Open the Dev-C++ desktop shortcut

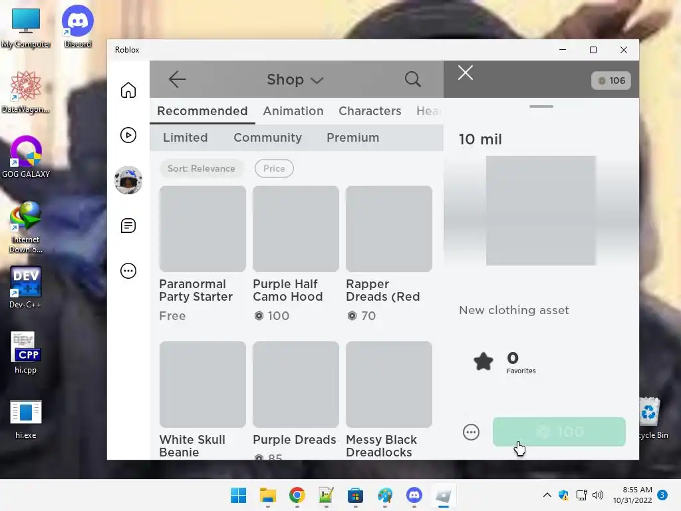point(26,287)
